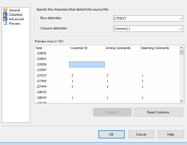Click the Arming Commands column header
Viewport: 187px width, 145px height.
tap(122, 48)
